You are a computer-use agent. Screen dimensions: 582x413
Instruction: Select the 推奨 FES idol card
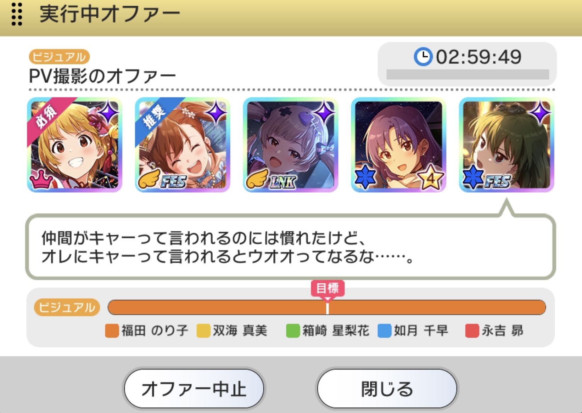(x=183, y=145)
